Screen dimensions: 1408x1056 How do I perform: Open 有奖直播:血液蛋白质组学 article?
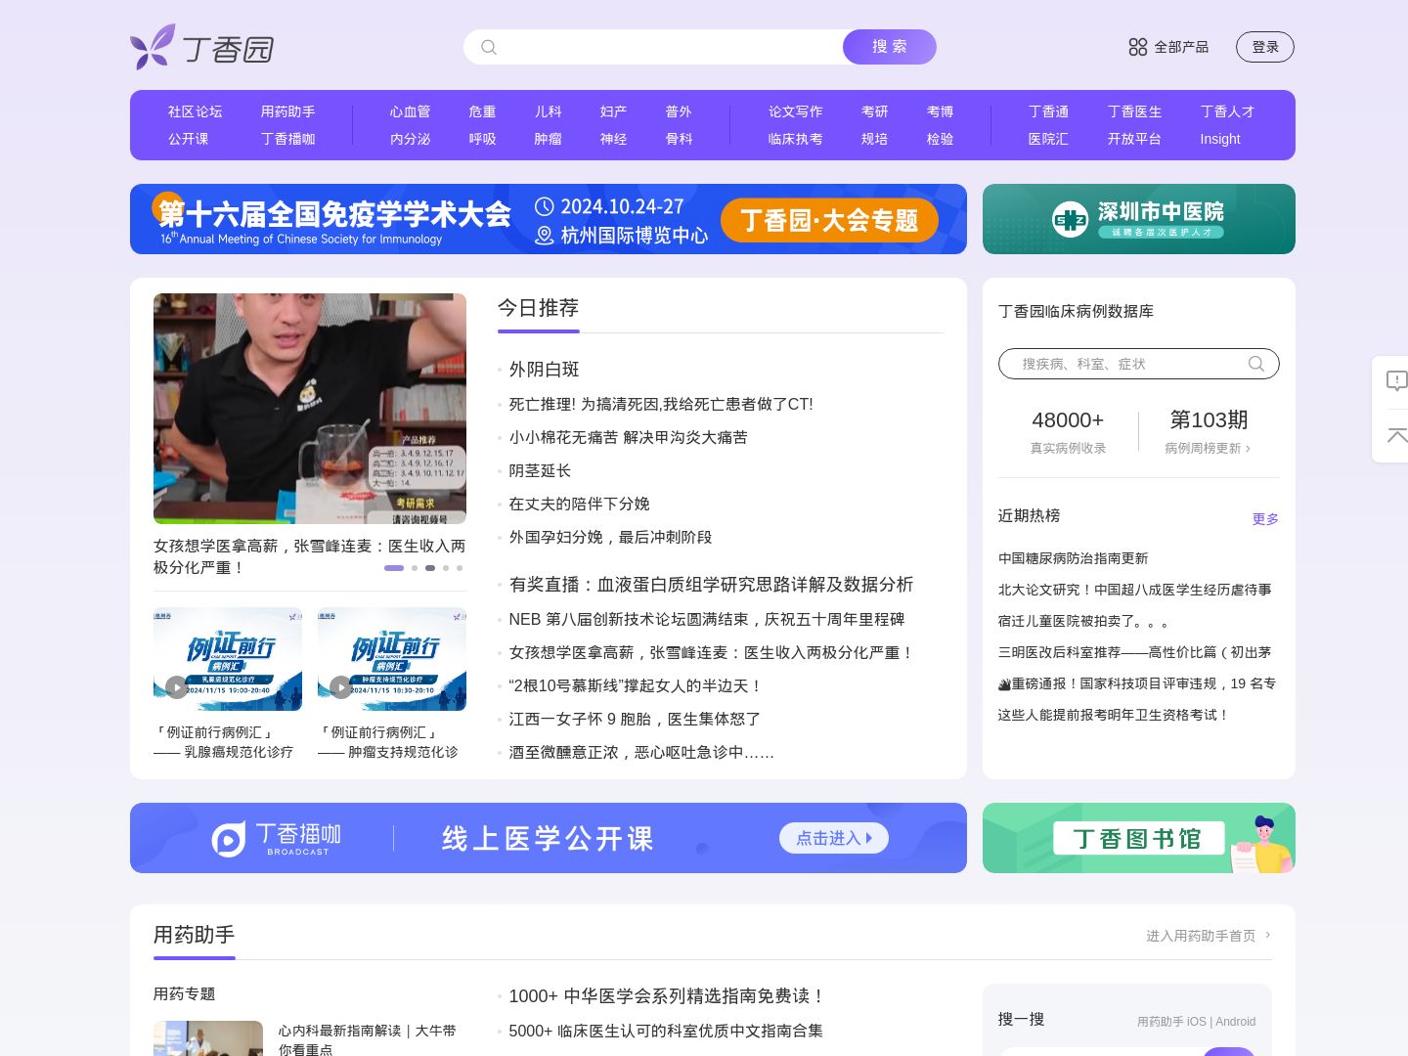(711, 584)
